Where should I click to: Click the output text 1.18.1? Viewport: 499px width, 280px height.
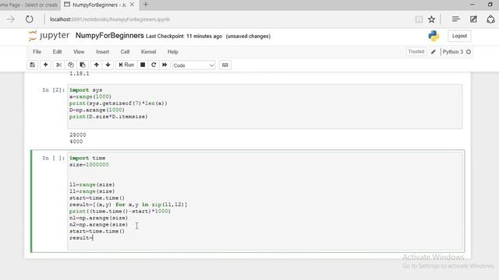click(x=80, y=74)
